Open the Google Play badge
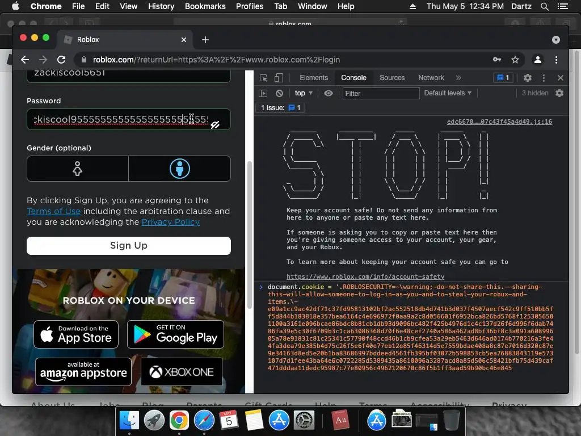This screenshot has height=436, width=581. pyautogui.click(x=176, y=334)
